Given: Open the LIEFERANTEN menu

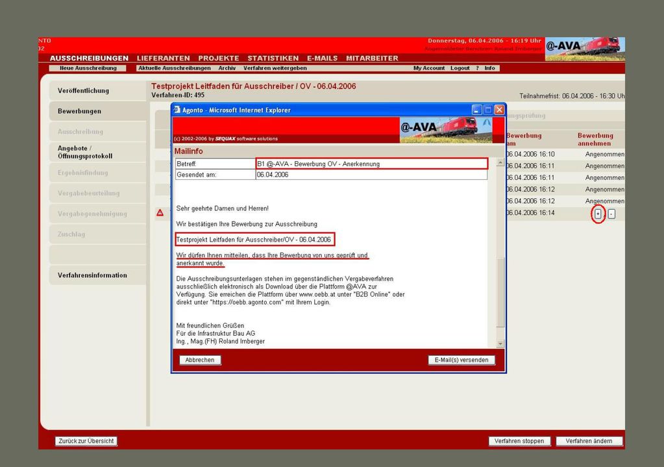Looking at the screenshot, I should (x=163, y=58).
